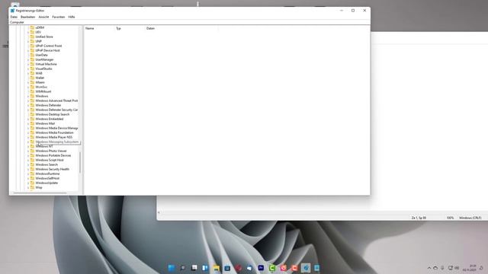Open Premiere Pro from the taskbar

pos(261,268)
